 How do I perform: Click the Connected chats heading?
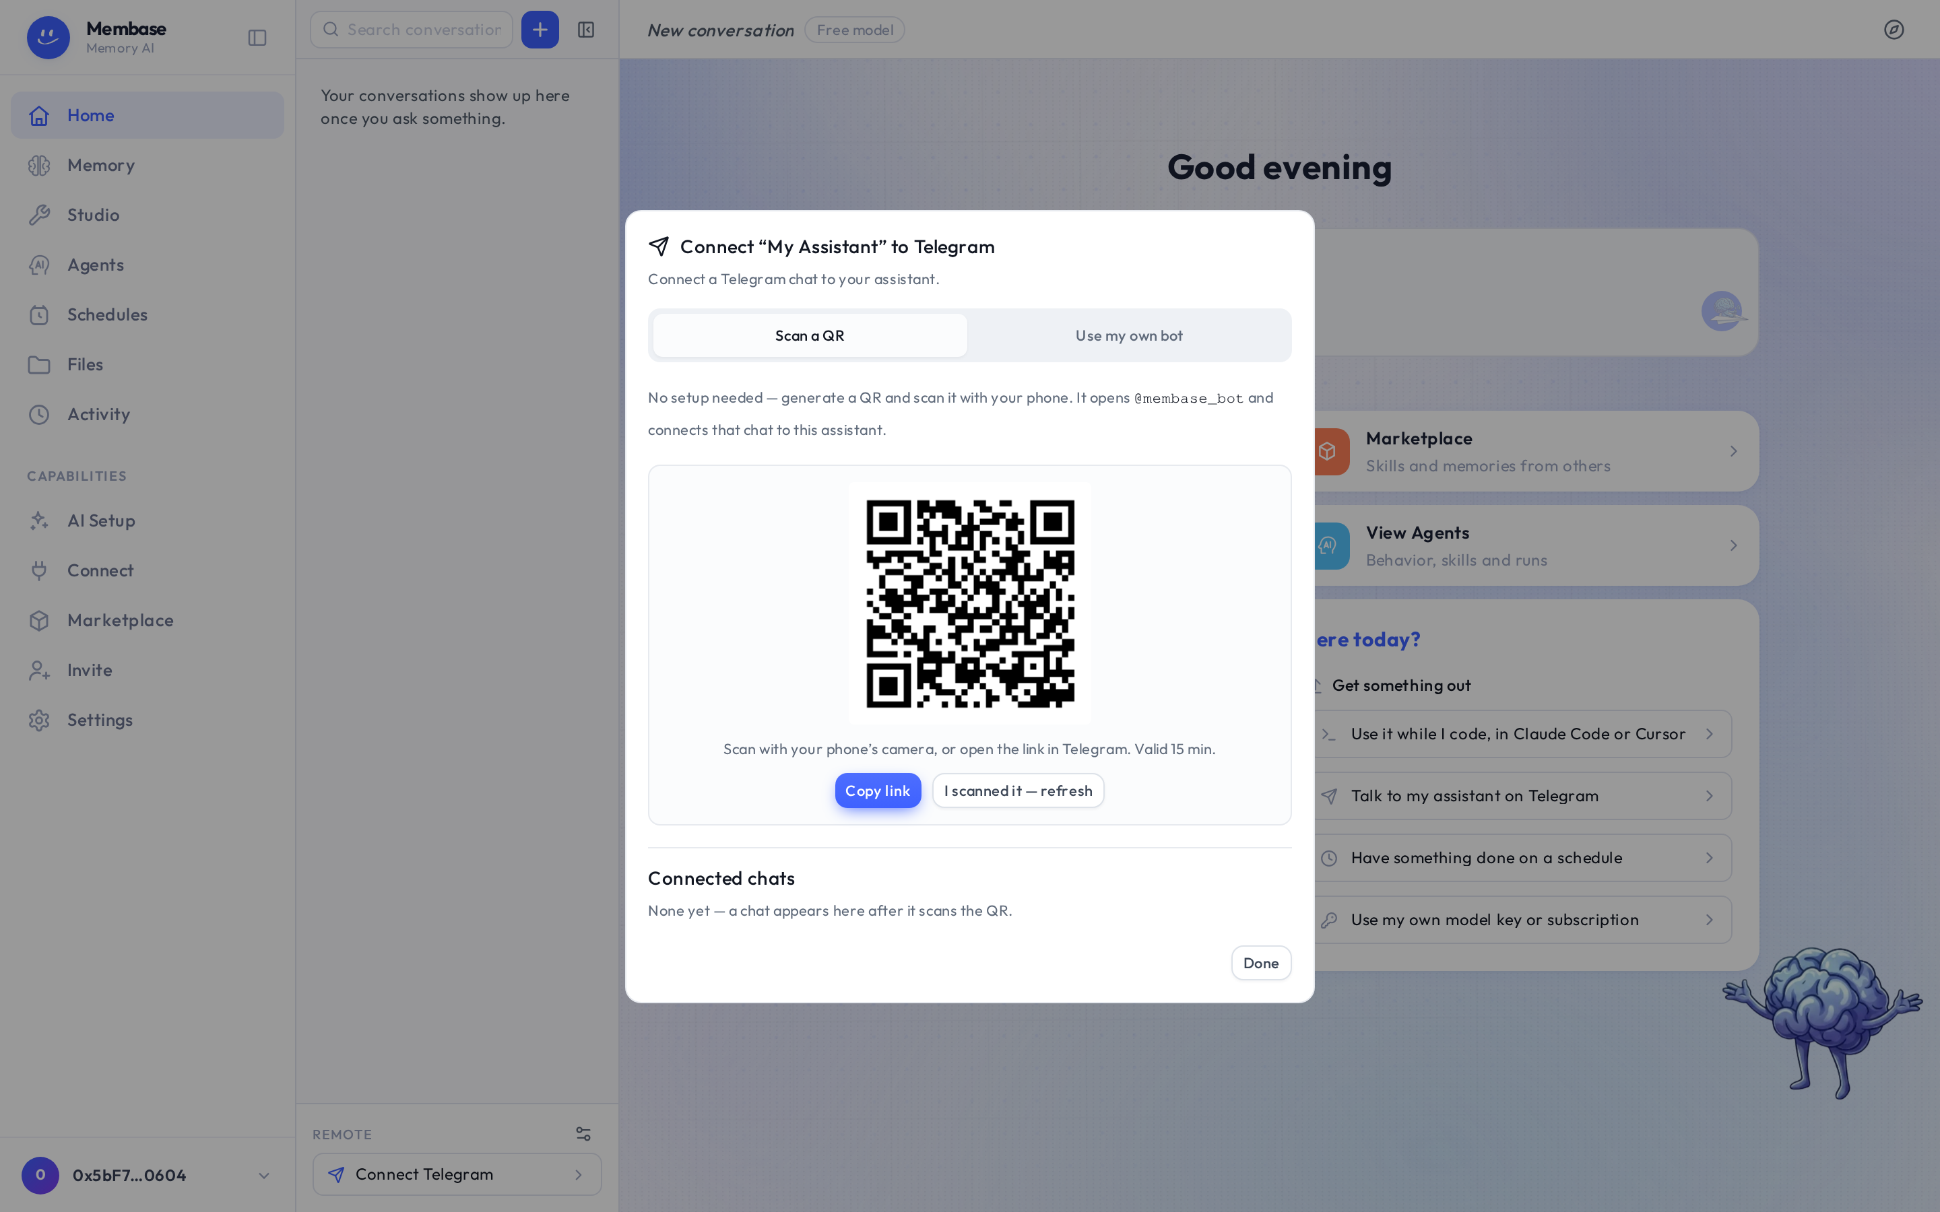coord(721,879)
